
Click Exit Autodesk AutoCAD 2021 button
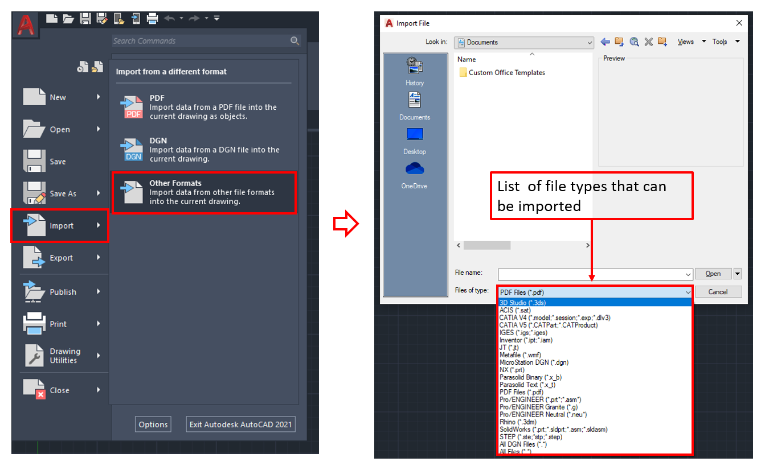[x=241, y=424]
